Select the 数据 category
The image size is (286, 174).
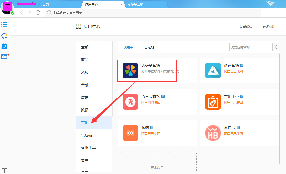94,110
